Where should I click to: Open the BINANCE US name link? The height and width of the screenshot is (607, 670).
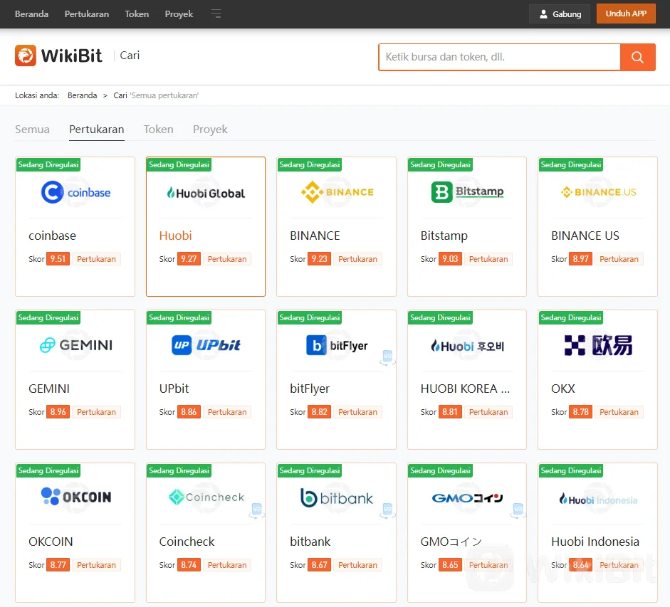pyautogui.click(x=585, y=236)
